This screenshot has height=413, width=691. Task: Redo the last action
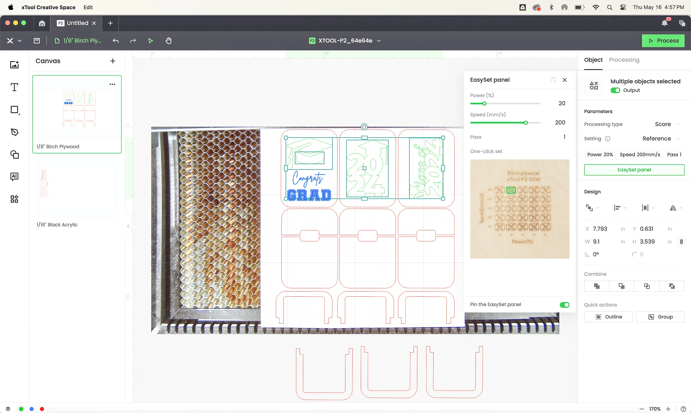pos(133,41)
